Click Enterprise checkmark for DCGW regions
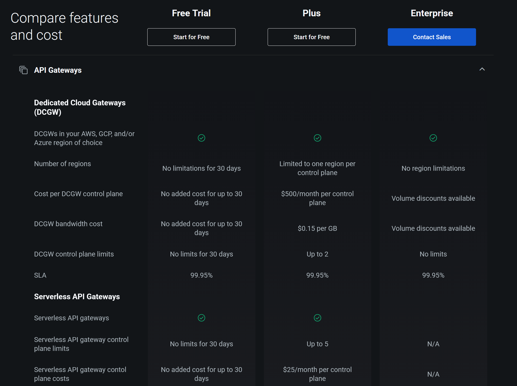This screenshot has height=386, width=517. [433, 138]
